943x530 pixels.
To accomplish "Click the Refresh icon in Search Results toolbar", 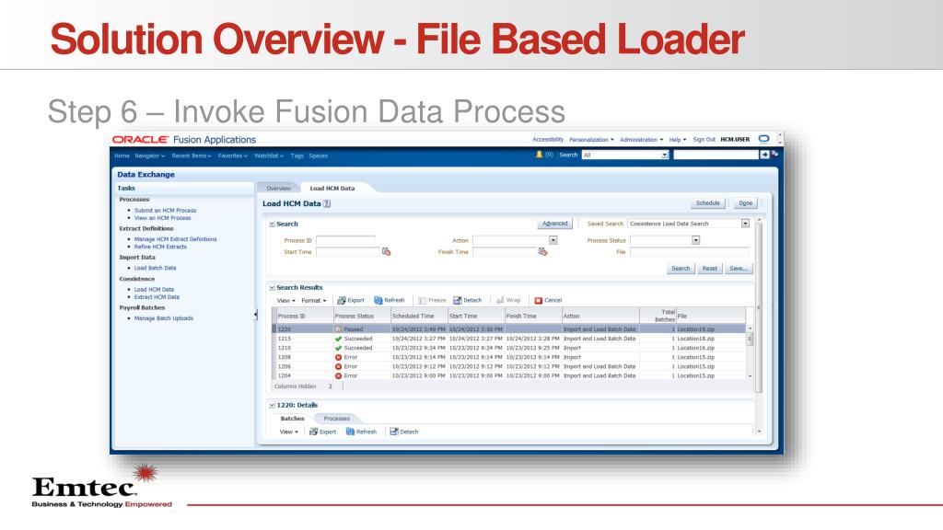I will 378,301.
